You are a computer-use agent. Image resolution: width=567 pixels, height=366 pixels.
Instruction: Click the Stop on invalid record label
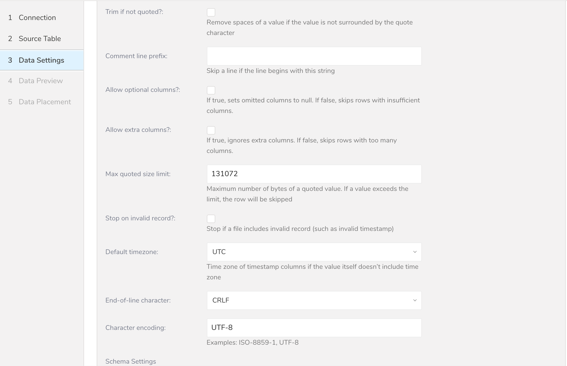pos(140,218)
